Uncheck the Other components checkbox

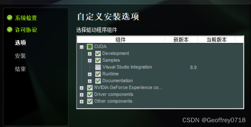[x=89, y=101]
